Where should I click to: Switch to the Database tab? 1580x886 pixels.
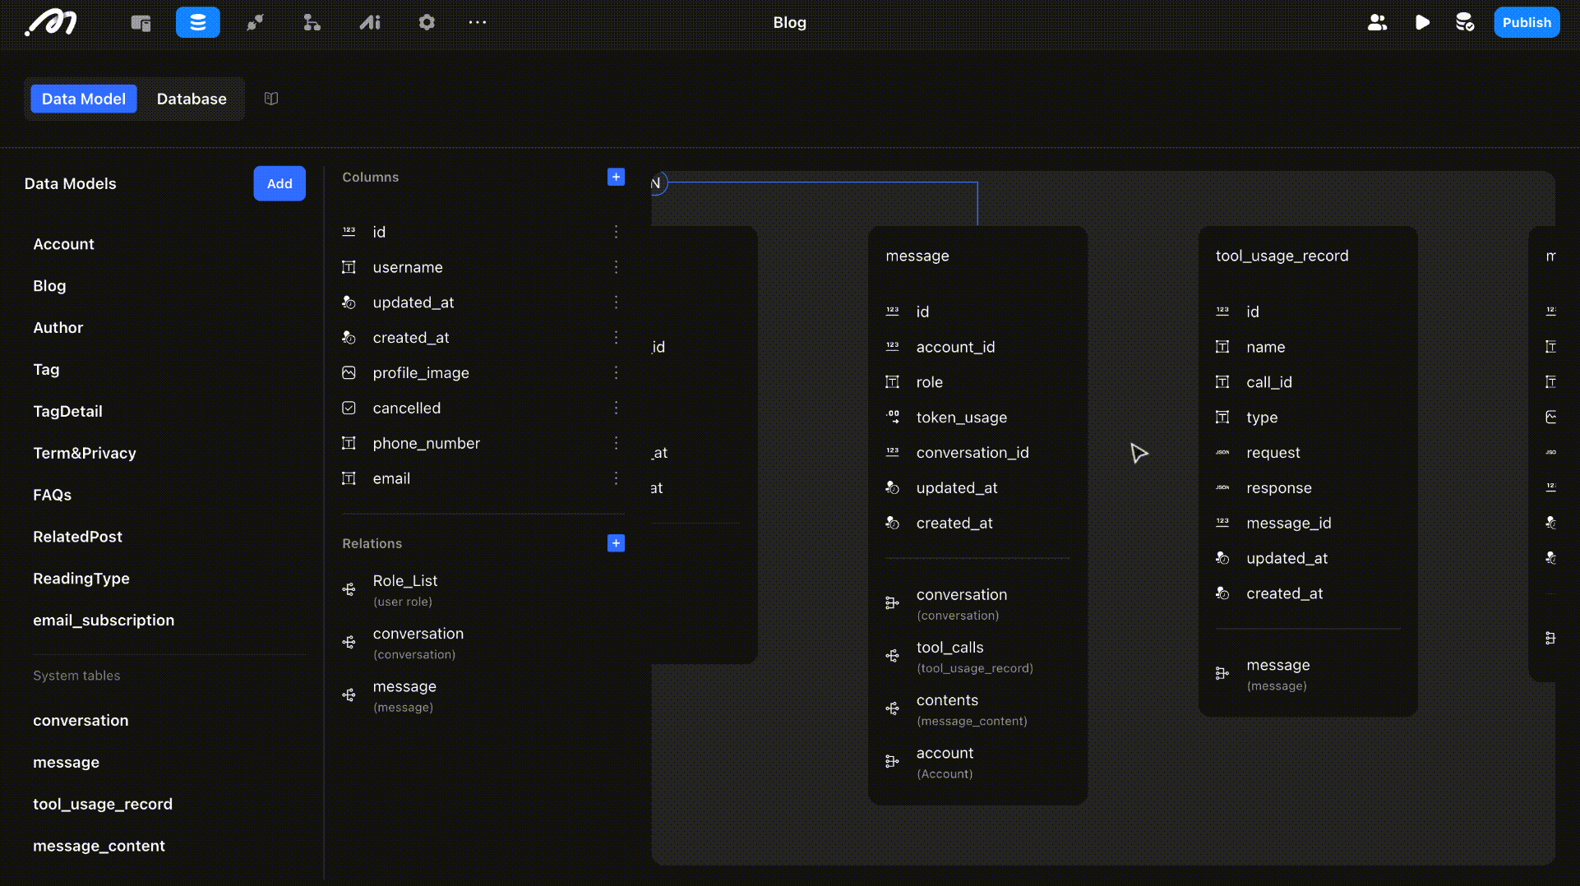coord(192,99)
